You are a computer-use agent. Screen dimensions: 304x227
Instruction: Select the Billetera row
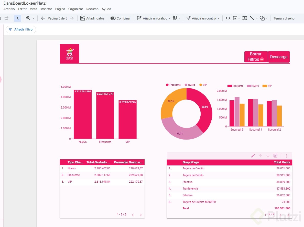(x=229, y=195)
